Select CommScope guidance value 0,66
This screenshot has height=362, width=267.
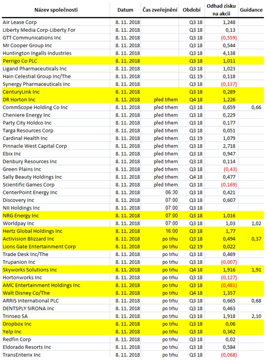[256, 108]
